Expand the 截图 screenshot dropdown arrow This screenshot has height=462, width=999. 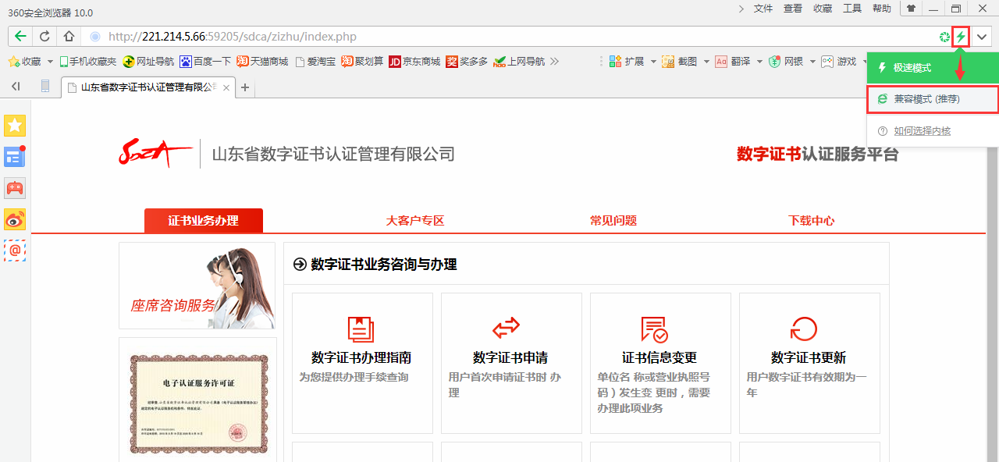point(706,62)
